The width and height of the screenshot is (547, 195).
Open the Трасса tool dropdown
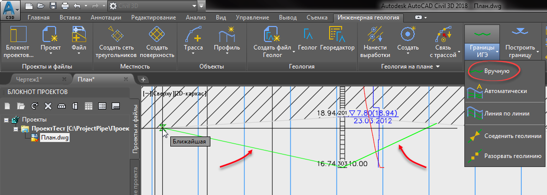click(193, 40)
